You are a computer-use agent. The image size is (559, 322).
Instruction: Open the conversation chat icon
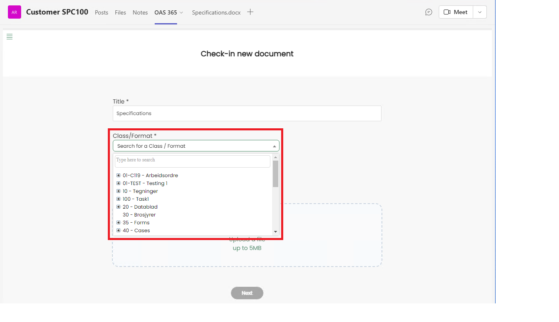click(x=429, y=12)
